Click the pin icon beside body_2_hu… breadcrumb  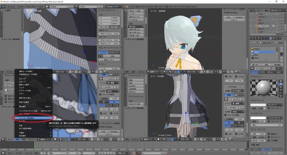click(252, 43)
